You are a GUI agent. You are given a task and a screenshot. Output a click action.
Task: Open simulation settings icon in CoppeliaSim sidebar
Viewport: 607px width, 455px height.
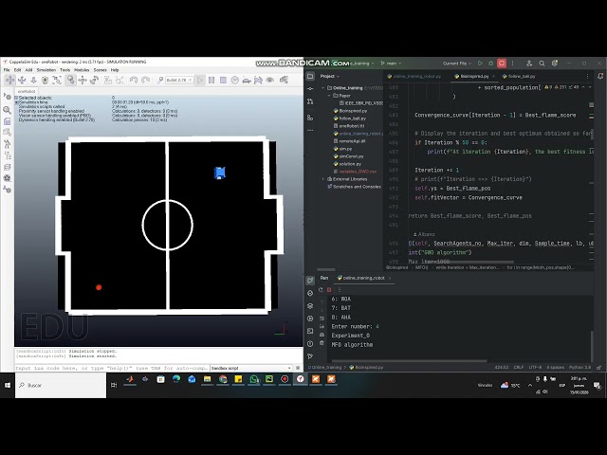tap(7, 97)
